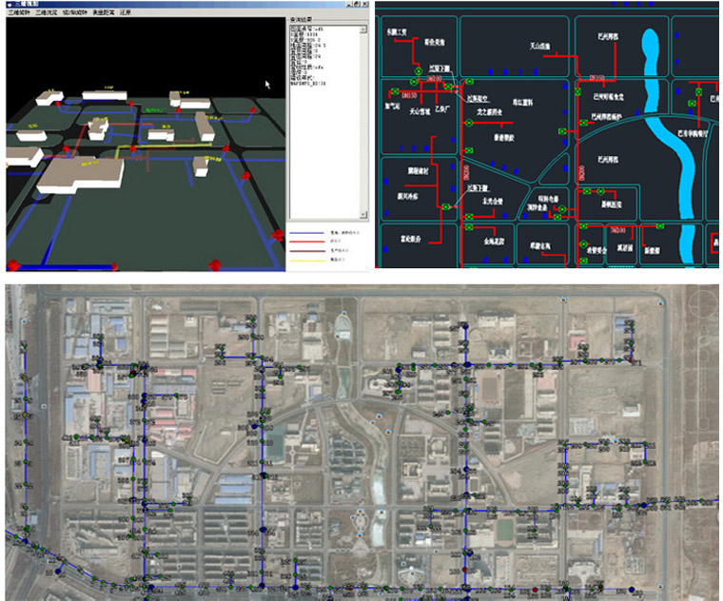Click the red line legend swatch
This screenshot has height=601, width=723.
[x=307, y=242]
